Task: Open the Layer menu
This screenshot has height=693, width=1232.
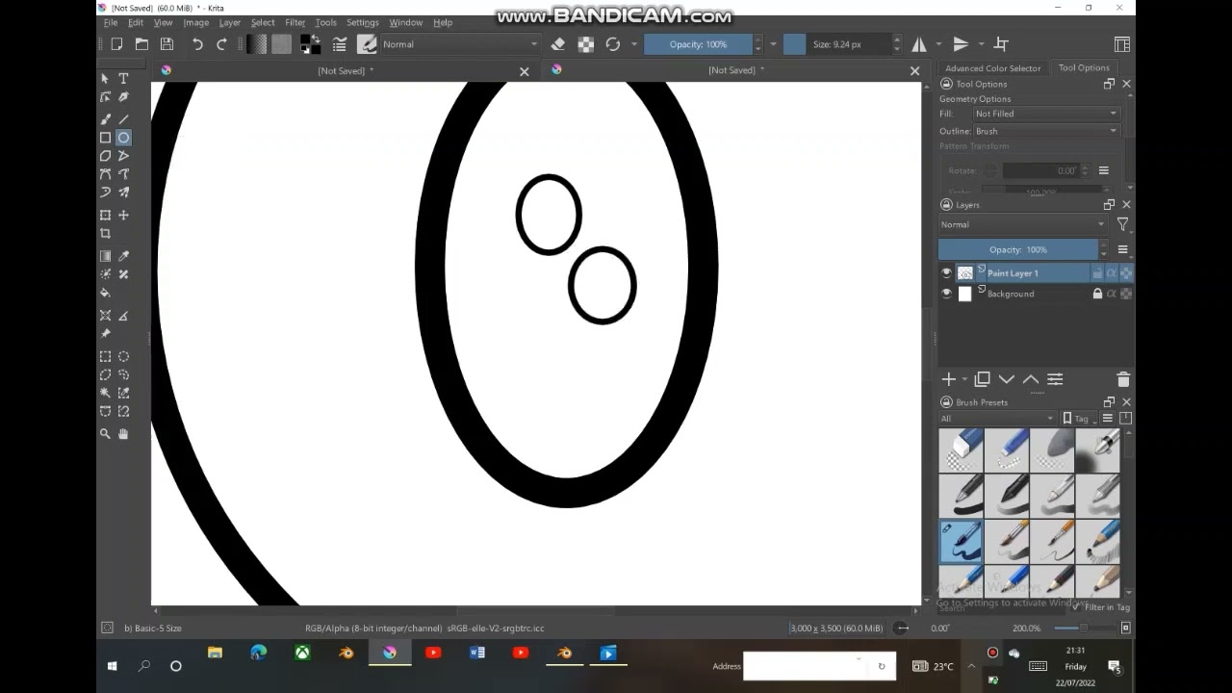Action: [x=230, y=22]
